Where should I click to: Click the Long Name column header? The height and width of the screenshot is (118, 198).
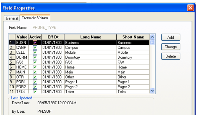coord(90,37)
